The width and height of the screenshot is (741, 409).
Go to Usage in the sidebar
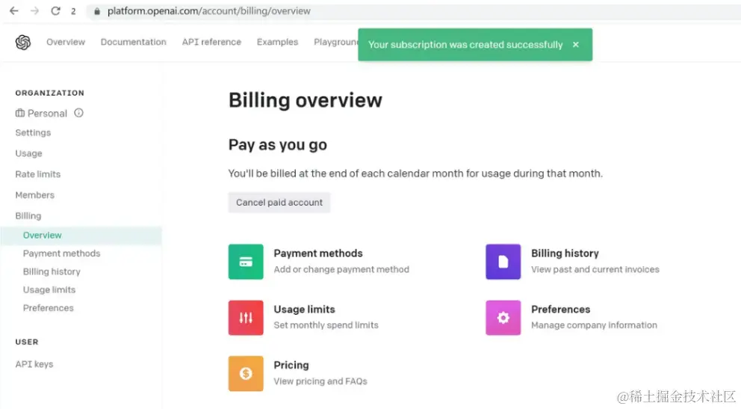coord(28,154)
